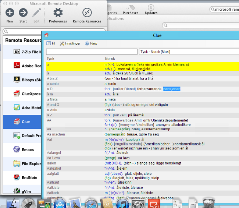This screenshot has width=239, height=208.
Task: Open Launchpad rocket in the Dock
Action: pos(29,204)
